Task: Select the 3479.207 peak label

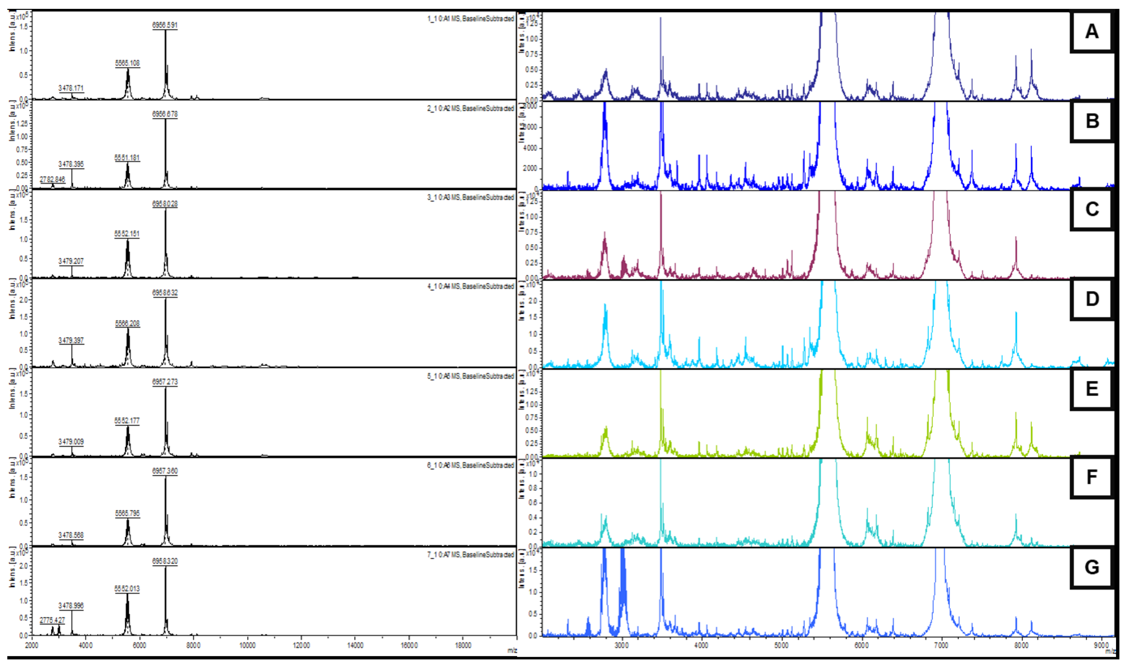Action: [71, 262]
